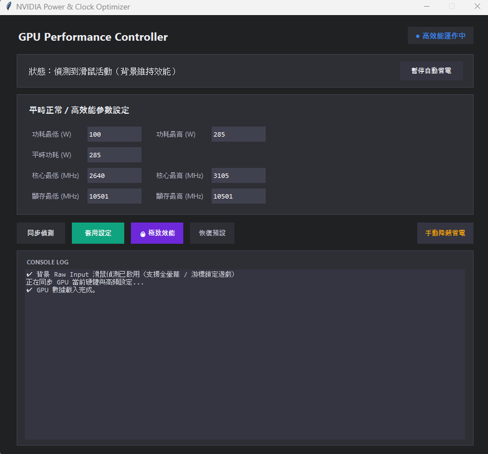Click the window title NVIDIA Power & Clock Optimizer
Viewport: 488px width, 454px height.
(73, 6)
